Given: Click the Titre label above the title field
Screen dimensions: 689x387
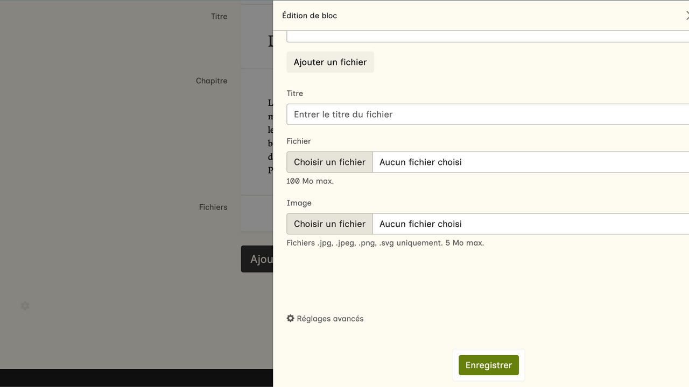Looking at the screenshot, I should tap(294, 94).
